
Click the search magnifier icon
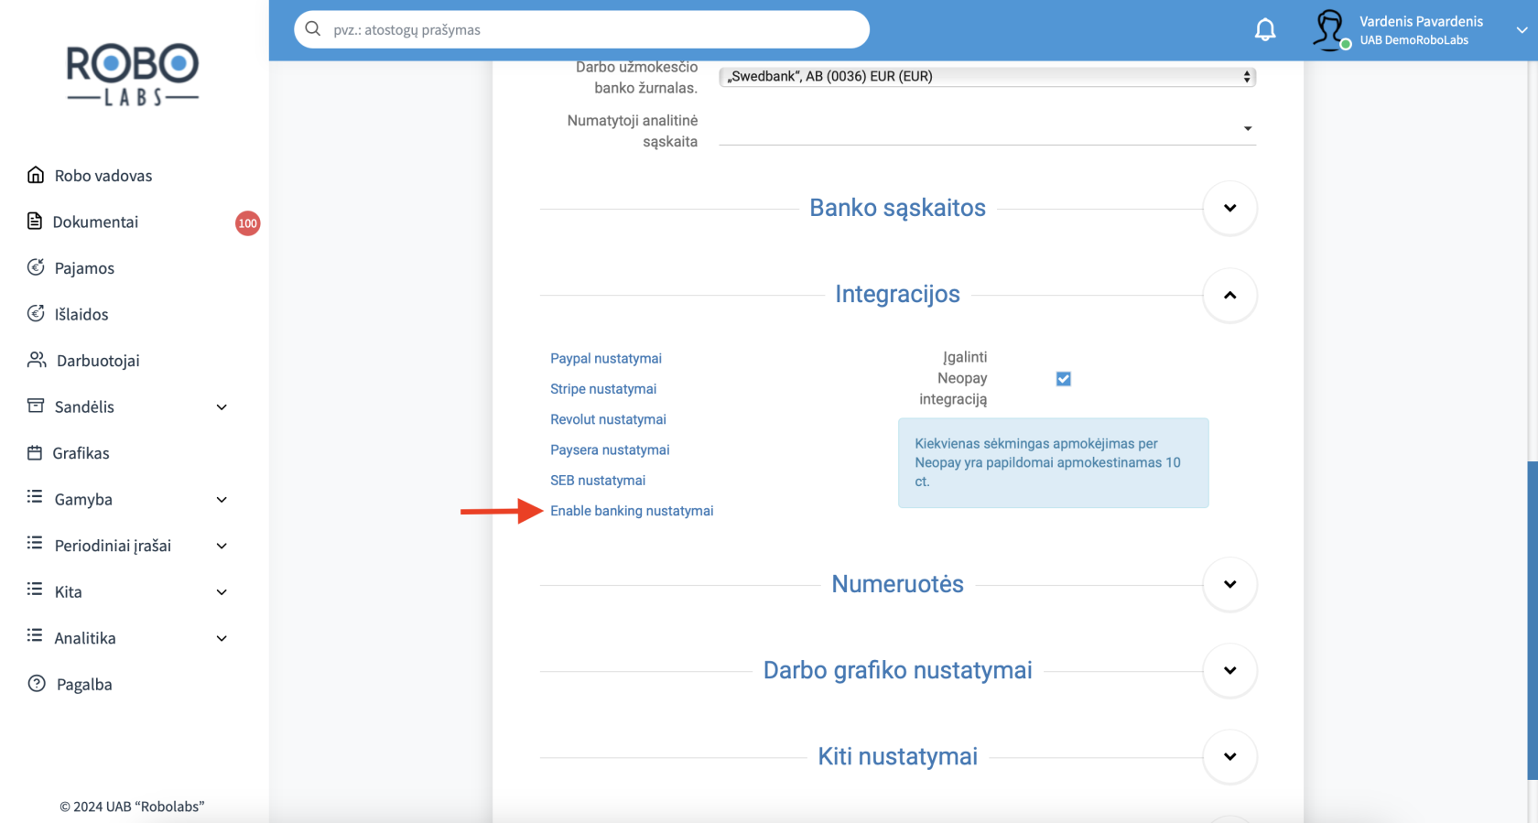pyautogui.click(x=313, y=29)
